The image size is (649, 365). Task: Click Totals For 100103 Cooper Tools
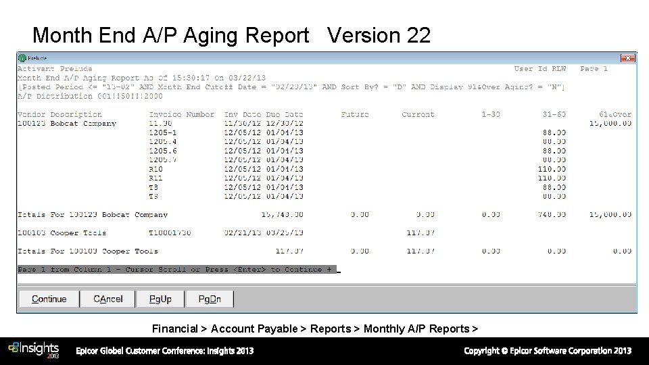(87, 251)
